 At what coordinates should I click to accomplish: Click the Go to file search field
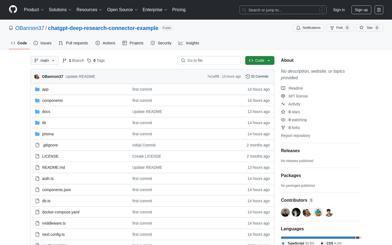pyautogui.click(x=209, y=60)
